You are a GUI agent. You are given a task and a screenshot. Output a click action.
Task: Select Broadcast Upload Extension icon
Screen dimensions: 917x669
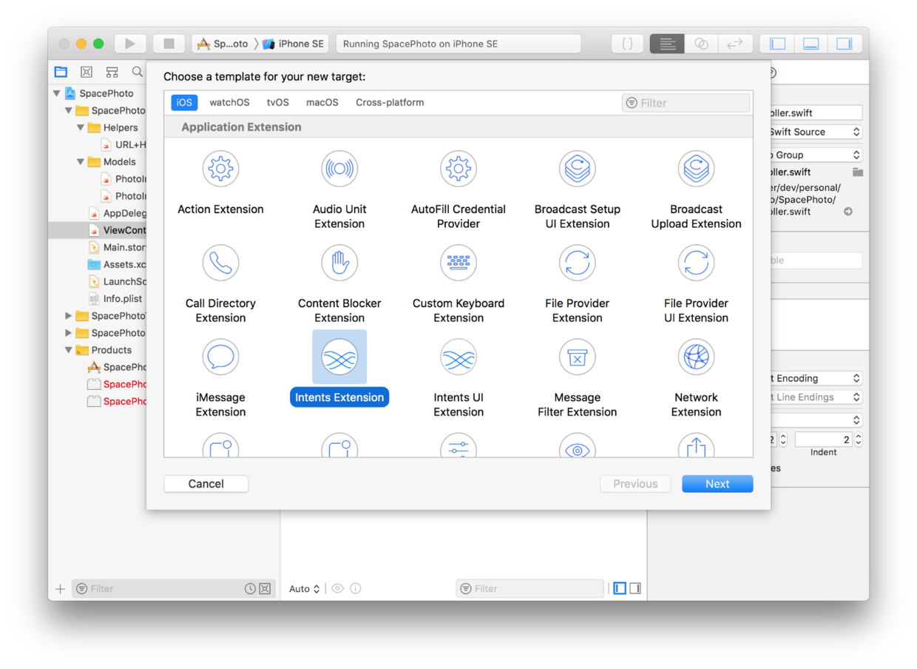click(x=696, y=169)
